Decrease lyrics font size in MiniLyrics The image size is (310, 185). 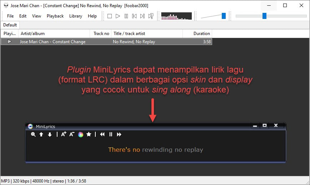[72, 134]
